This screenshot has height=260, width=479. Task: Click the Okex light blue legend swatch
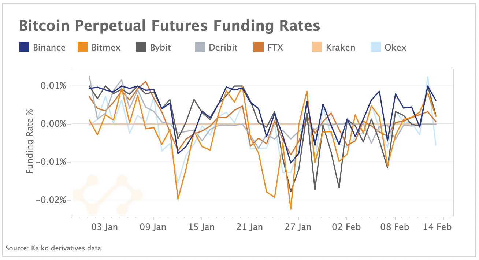pyautogui.click(x=376, y=47)
